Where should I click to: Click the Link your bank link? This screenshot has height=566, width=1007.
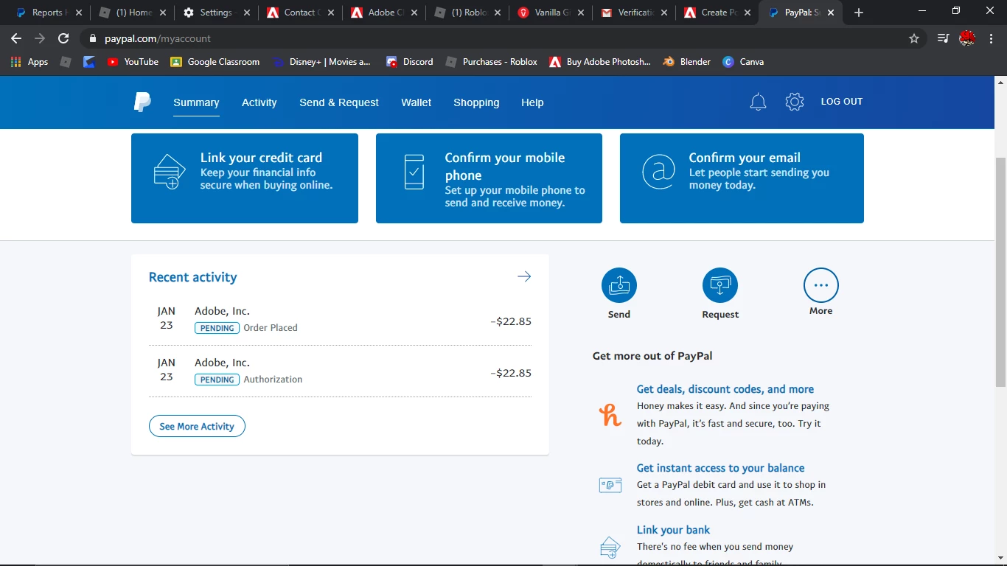674,530
